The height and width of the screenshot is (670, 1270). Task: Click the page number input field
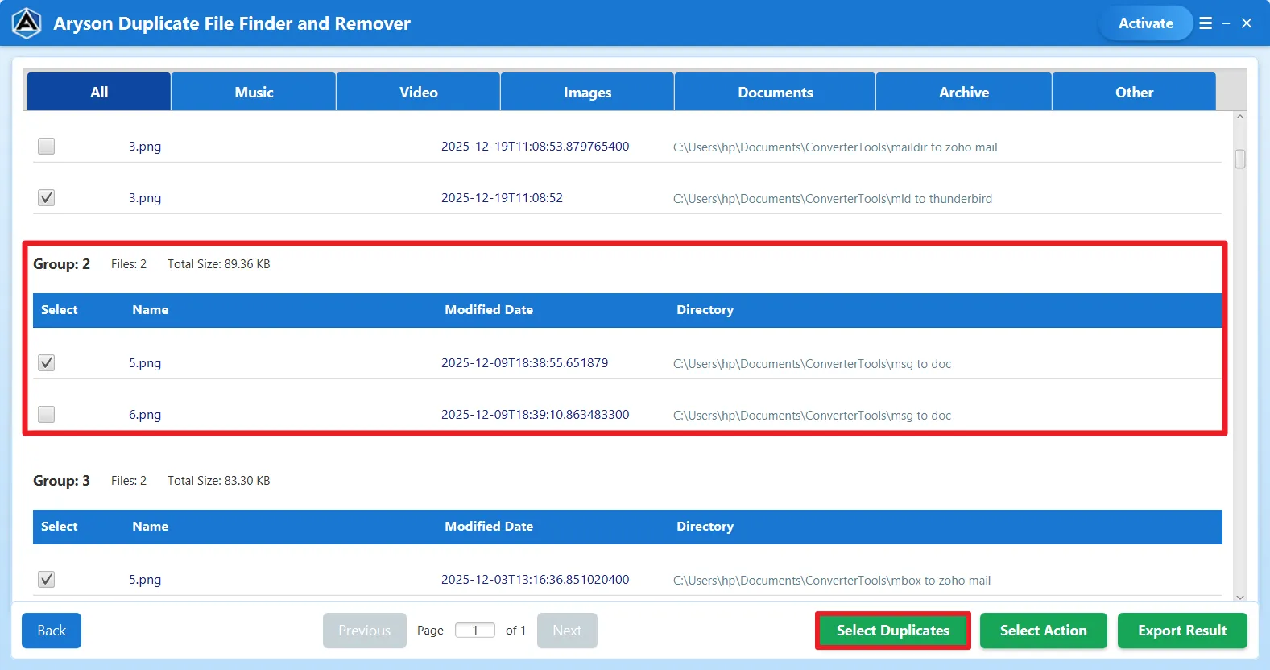pos(475,631)
